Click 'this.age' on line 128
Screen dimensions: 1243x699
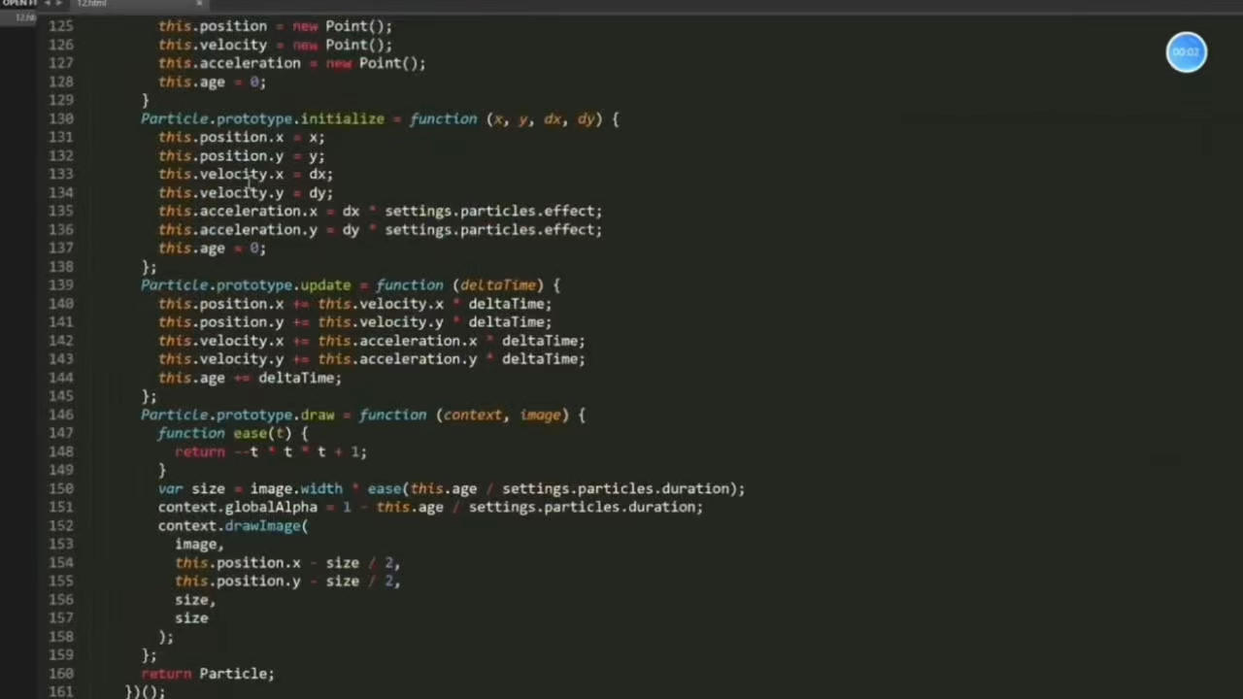191,82
